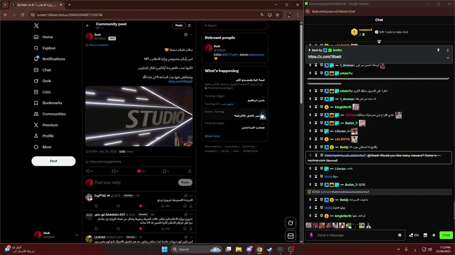This screenshot has width=455, height=255.
Task: Open options dots for Eng Ali's reply
Action: (191, 195)
